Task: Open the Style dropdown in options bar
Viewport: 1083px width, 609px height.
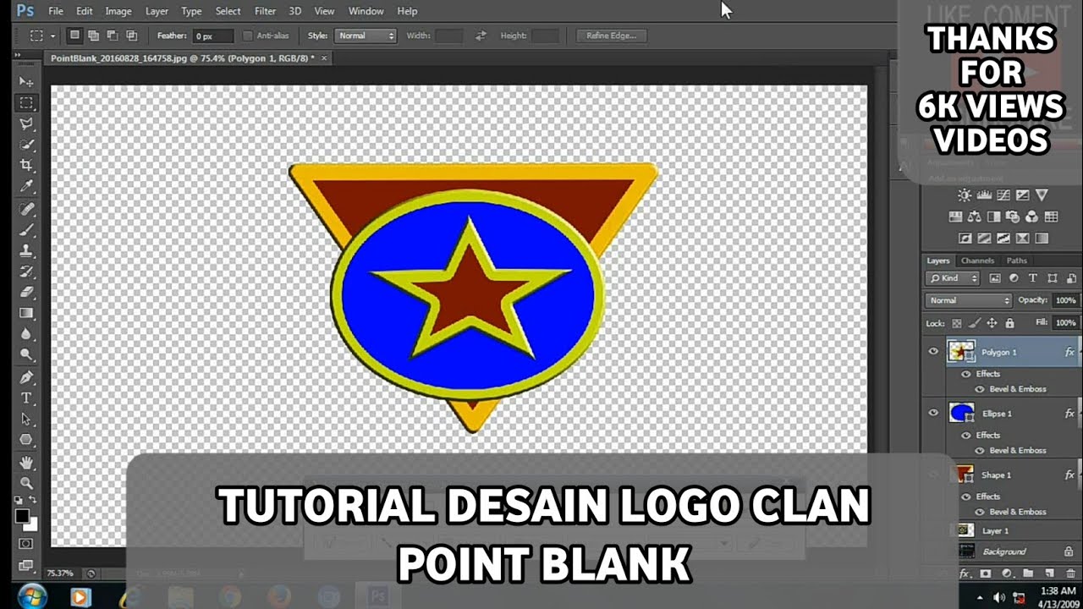Action: click(x=366, y=36)
